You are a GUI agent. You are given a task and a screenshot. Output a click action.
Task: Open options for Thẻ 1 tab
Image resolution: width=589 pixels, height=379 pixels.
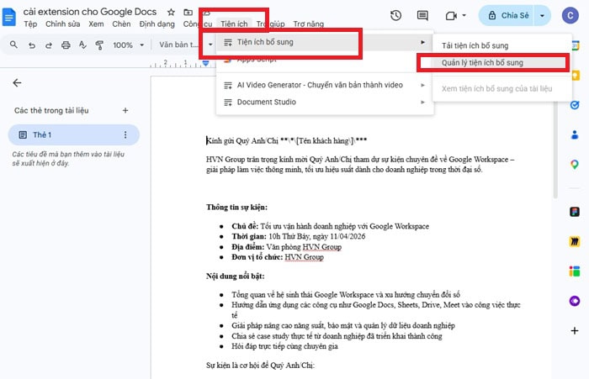click(125, 135)
